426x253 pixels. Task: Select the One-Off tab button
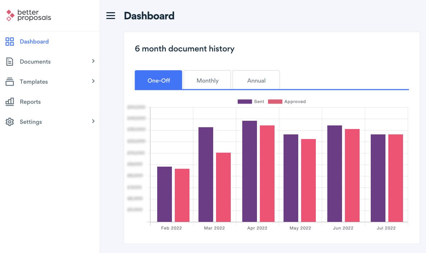click(x=158, y=80)
